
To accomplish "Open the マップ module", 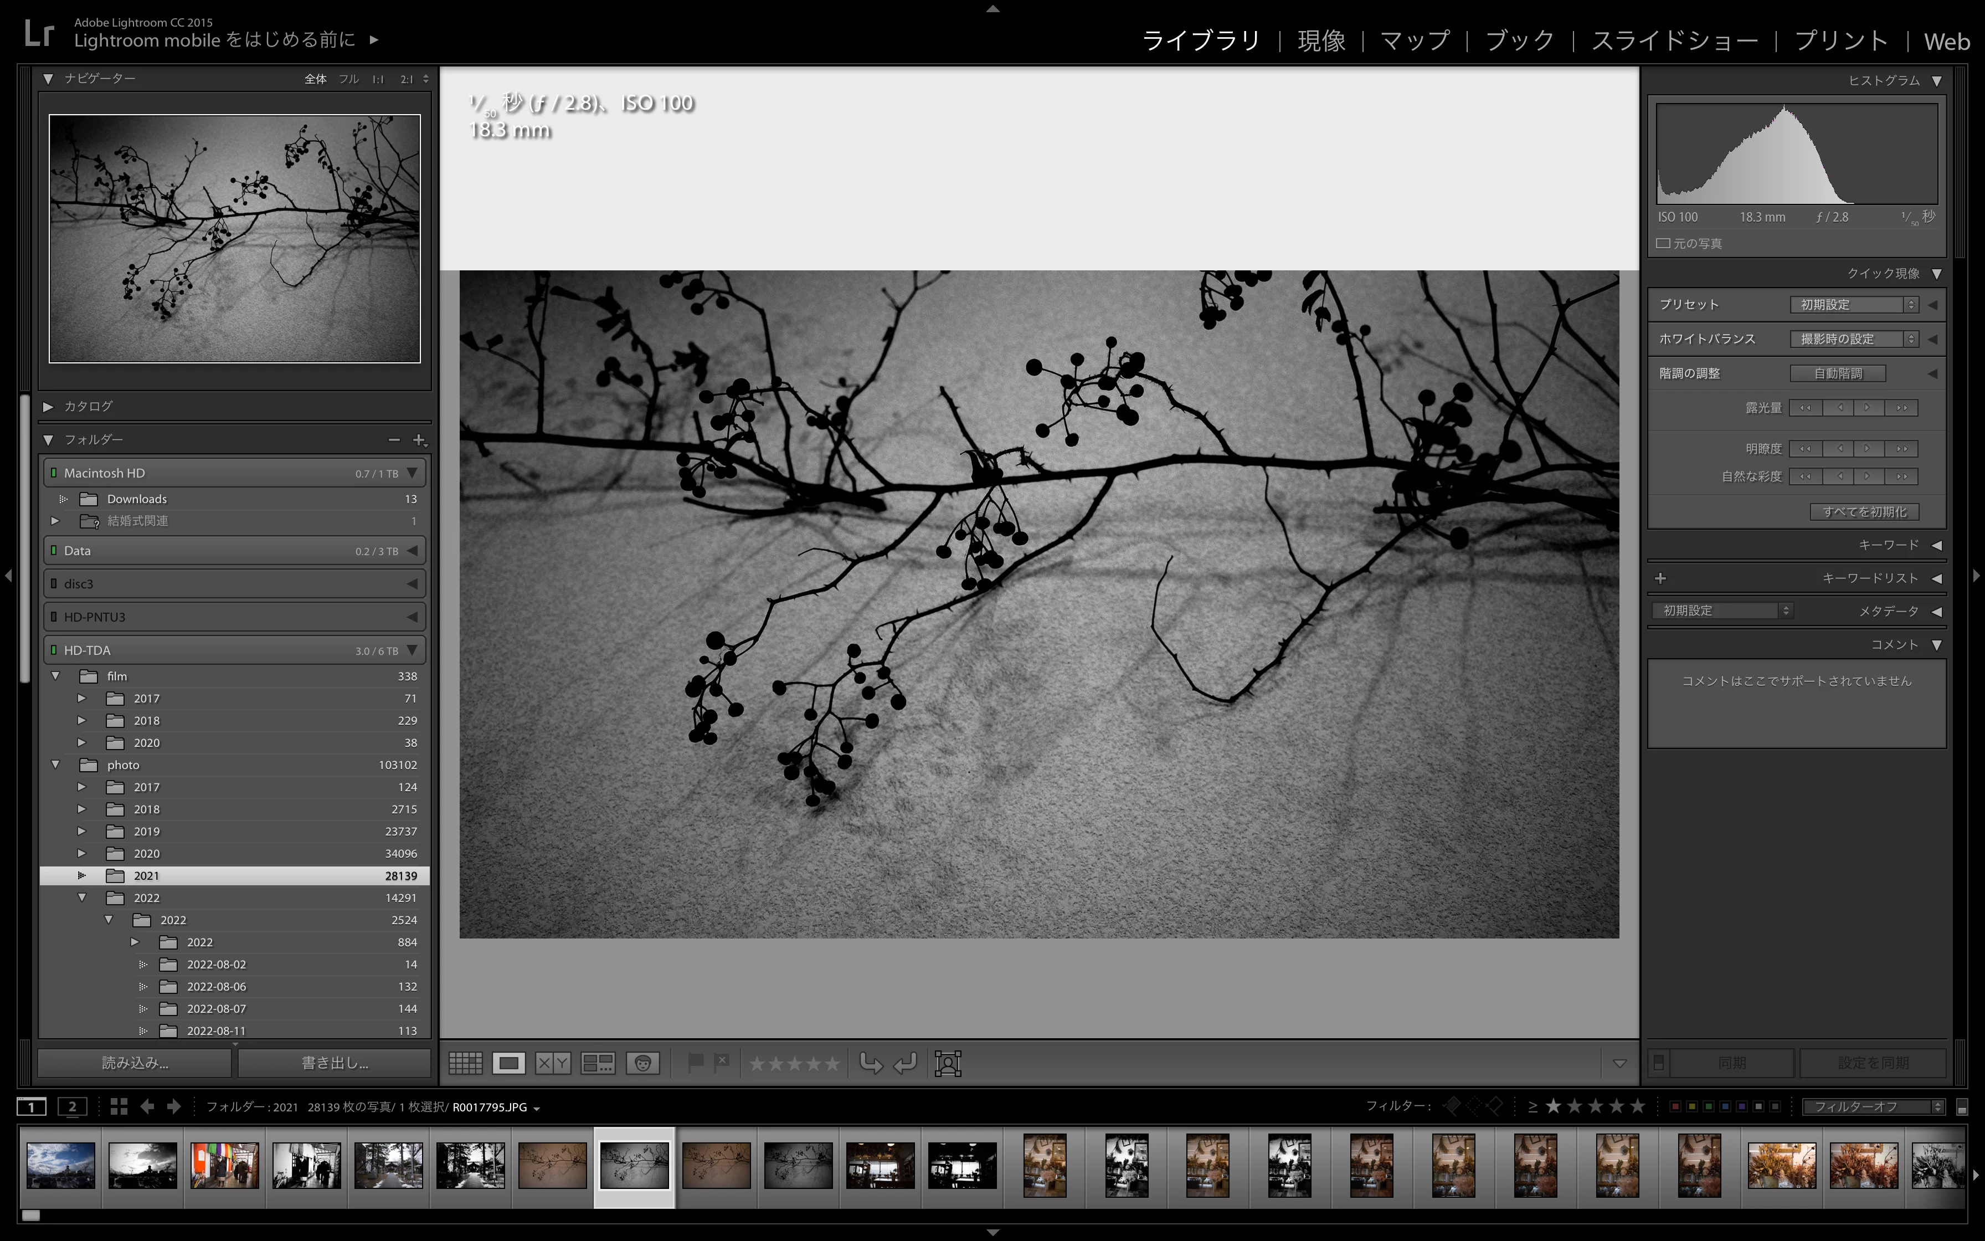I will point(1414,41).
